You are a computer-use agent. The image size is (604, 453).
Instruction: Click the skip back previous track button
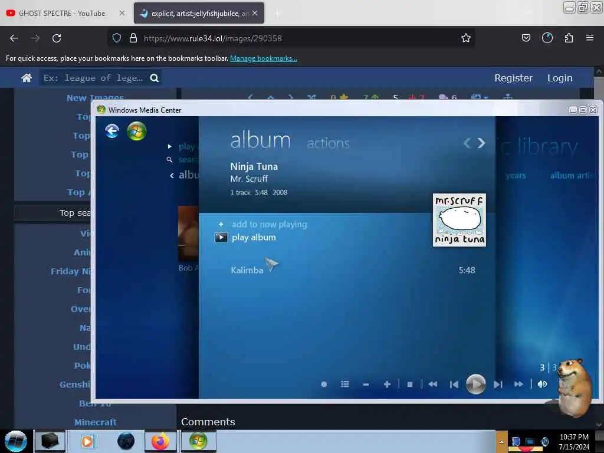click(x=454, y=385)
